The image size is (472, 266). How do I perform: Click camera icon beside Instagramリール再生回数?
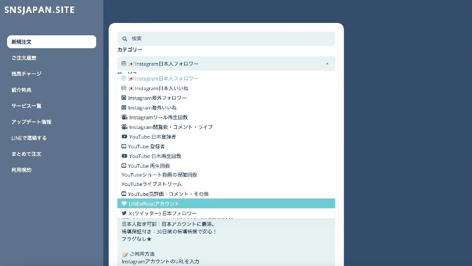(124, 117)
